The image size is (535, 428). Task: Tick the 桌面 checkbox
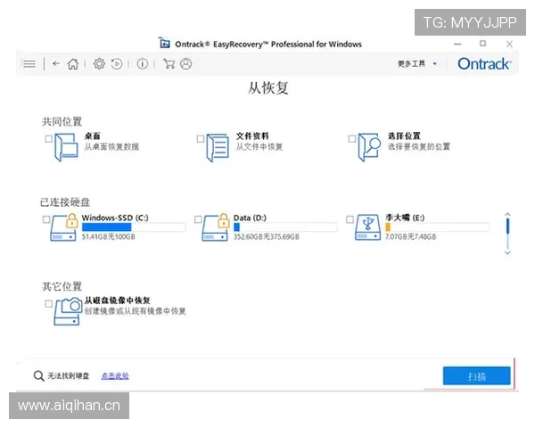pos(48,138)
